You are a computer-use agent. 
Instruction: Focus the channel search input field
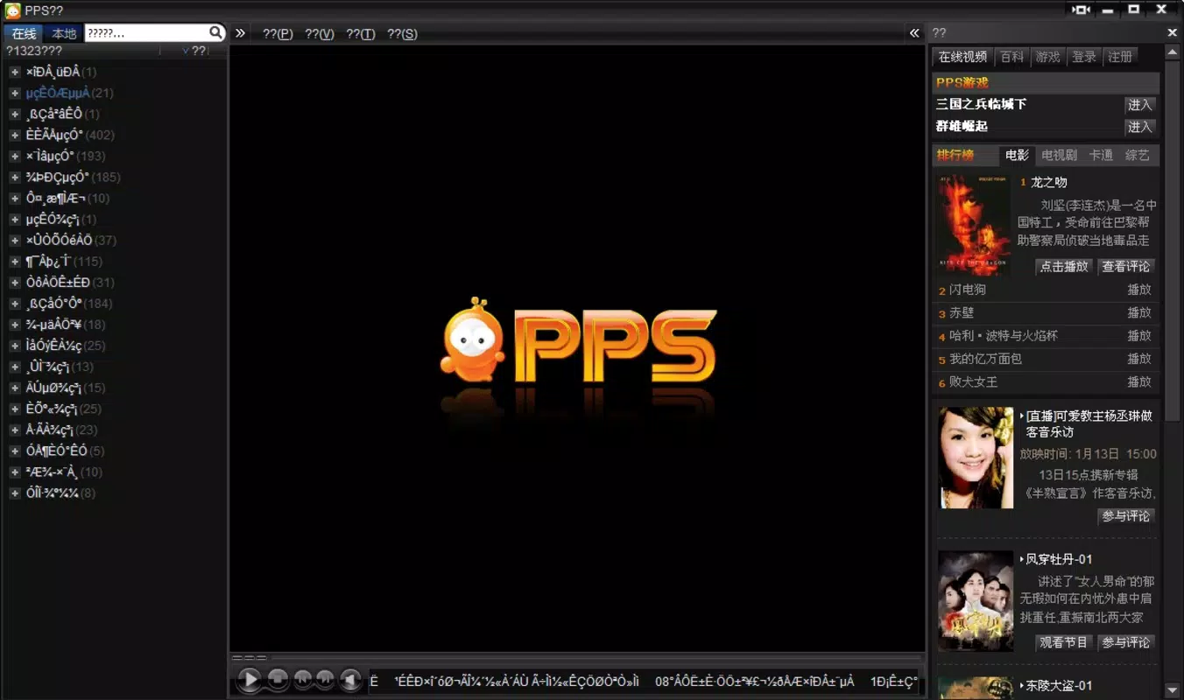(x=146, y=33)
